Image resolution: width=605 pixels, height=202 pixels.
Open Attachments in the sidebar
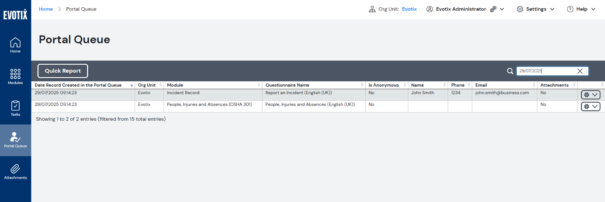(16, 171)
